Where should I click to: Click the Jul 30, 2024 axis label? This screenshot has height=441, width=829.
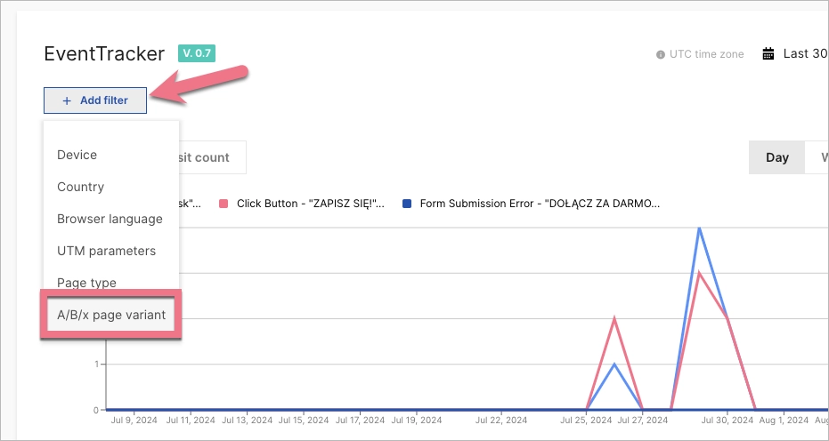(727, 421)
